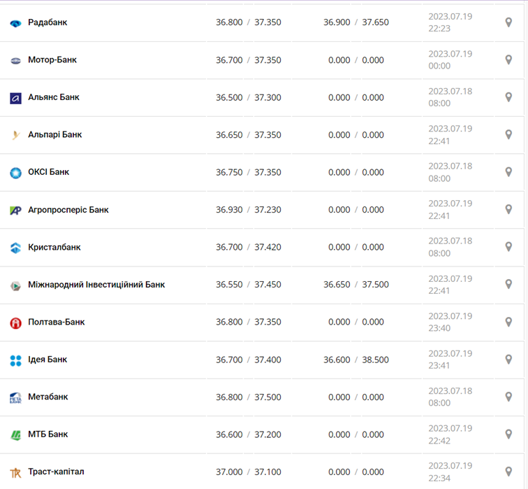The width and height of the screenshot is (528, 489).
Task: Open map pin for Агропросперіс Банк row
Action: (508, 209)
